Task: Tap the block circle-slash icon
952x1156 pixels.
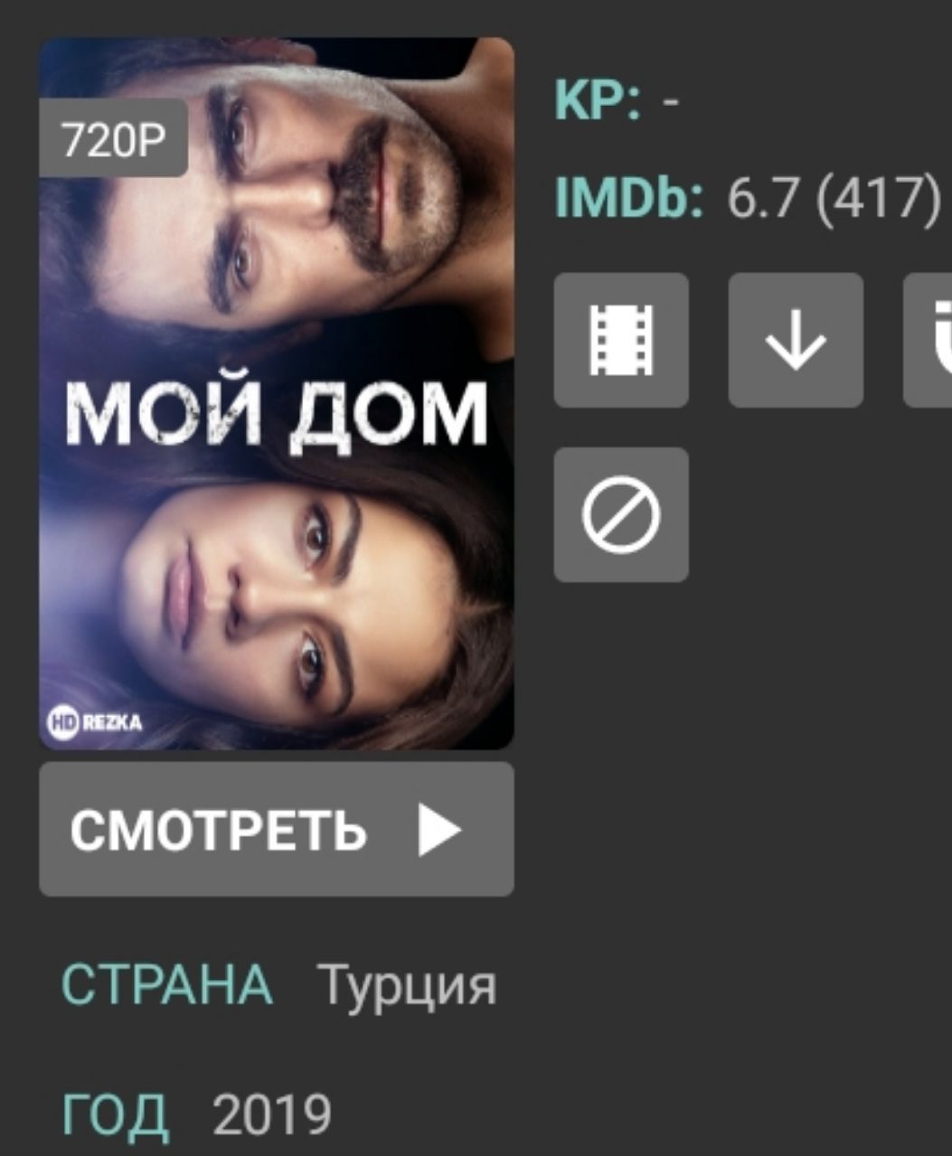Action: point(621,514)
